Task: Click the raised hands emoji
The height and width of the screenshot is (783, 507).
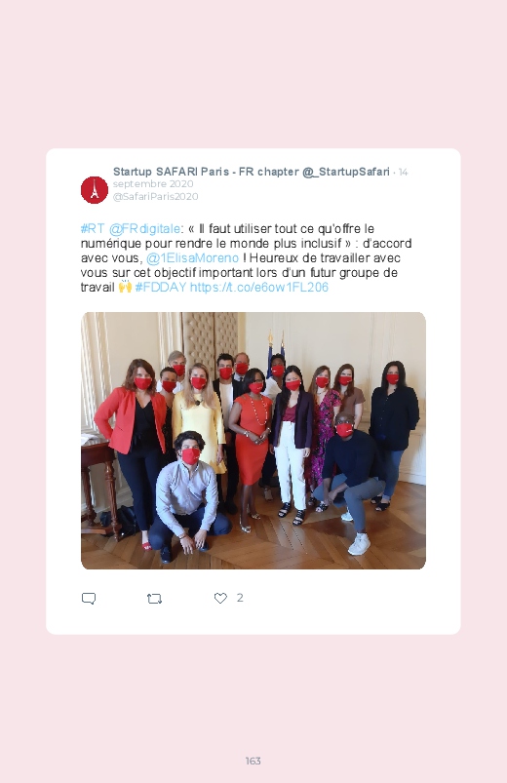Action: (125, 287)
